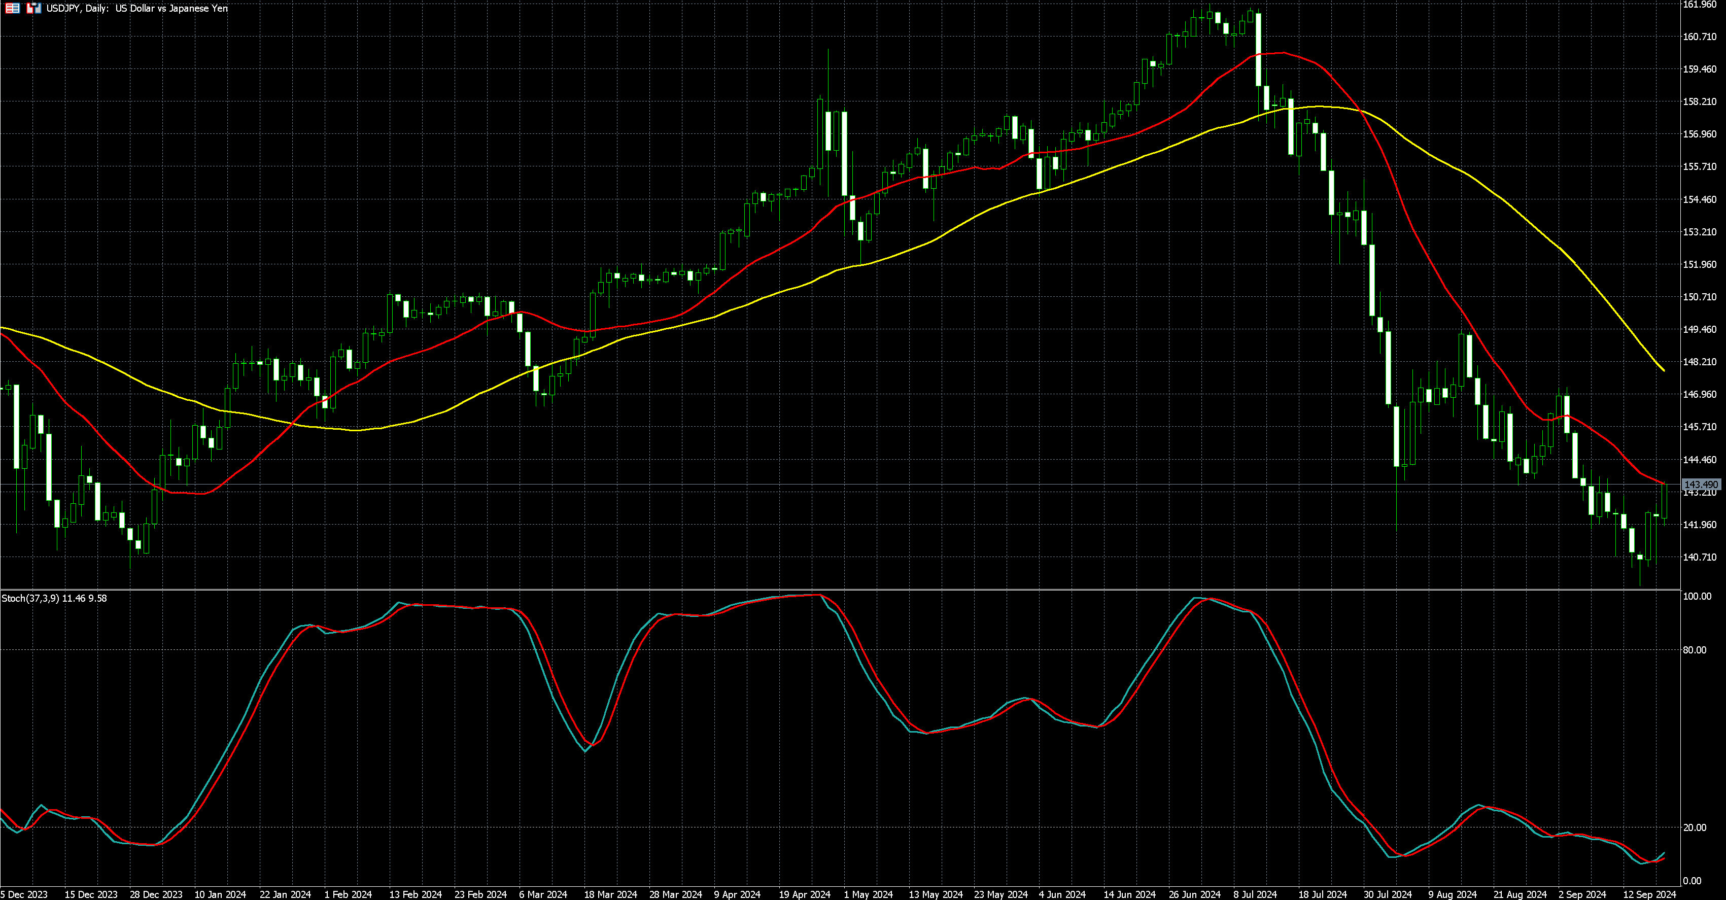Select the 18 Mar 2024 date label
This screenshot has height=900, width=1726.
pos(610,894)
